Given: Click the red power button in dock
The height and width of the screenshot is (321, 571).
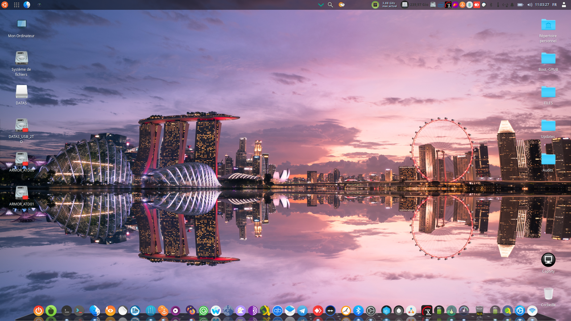Looking at the screenshot, I should tap(39, 311).
